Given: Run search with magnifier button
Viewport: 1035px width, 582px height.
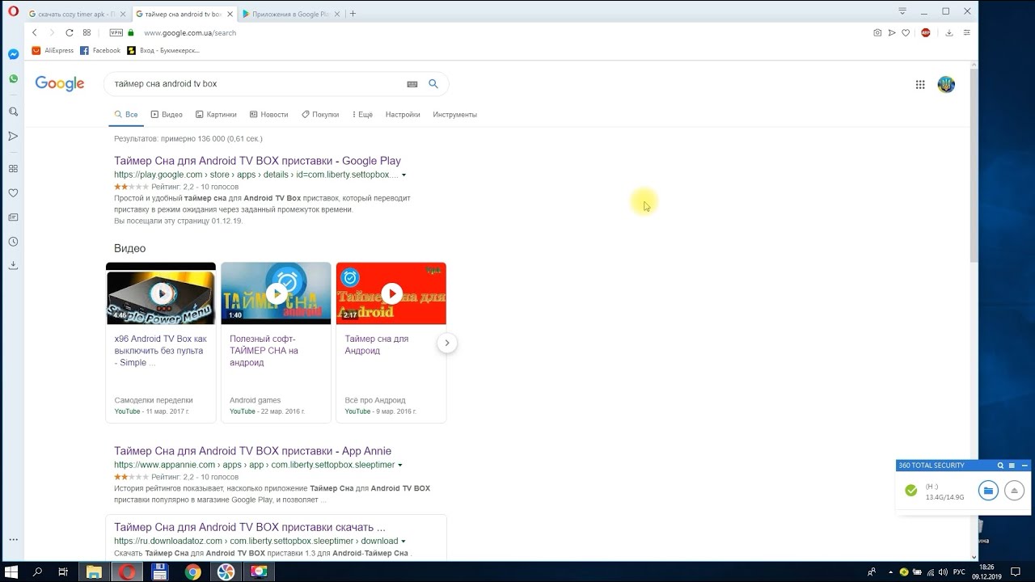Looking at the screenshot, I should click(433, 84).
